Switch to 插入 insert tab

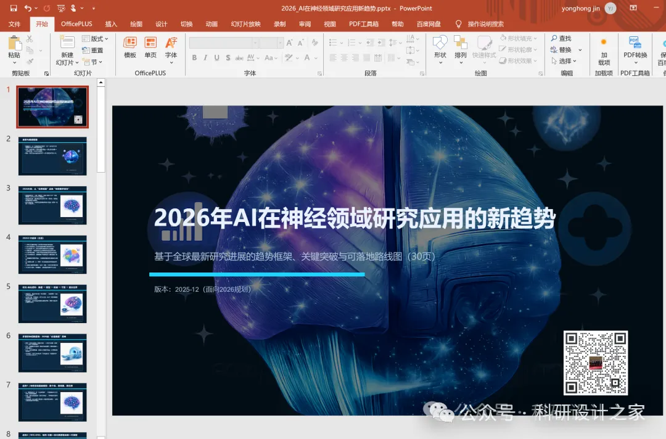[x=111, y=24]
